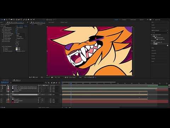Open the active camera view dropdown
This screenshot has width=170, height=128.
point(72,78)
